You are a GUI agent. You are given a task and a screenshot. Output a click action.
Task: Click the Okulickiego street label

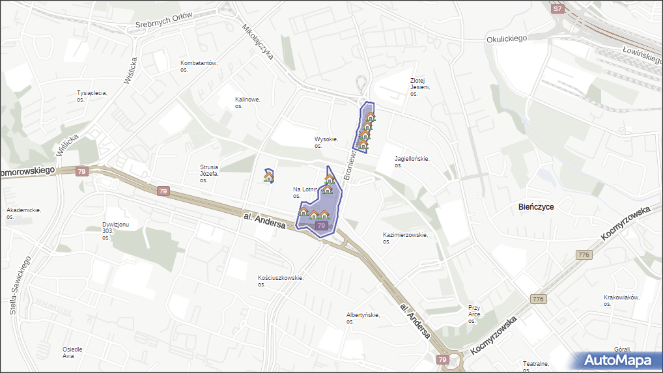(x=506, y=39)
